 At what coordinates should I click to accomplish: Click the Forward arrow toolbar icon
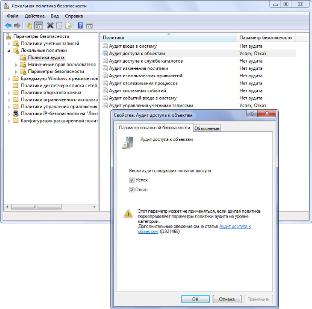[x=17, y=26]
